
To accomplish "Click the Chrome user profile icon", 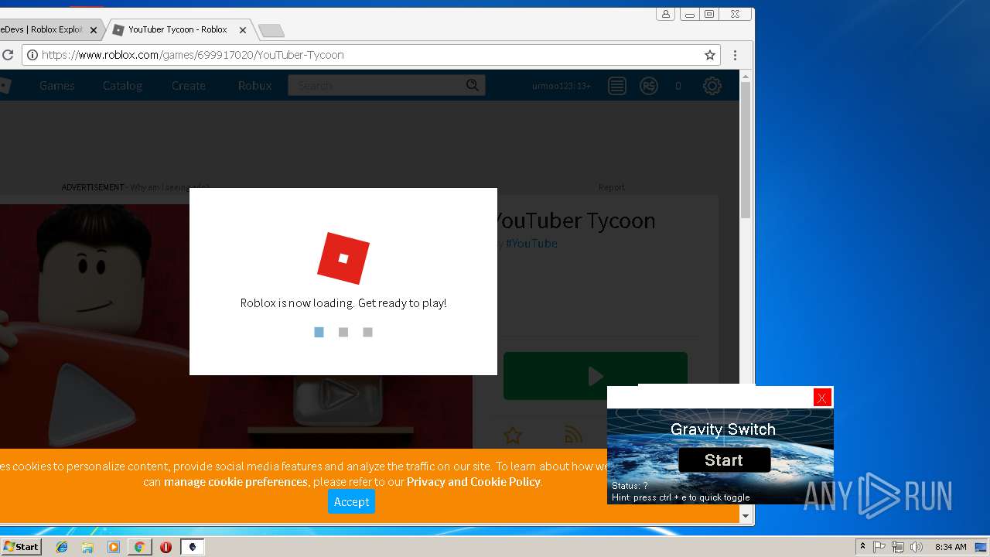I will coord(666,14).
